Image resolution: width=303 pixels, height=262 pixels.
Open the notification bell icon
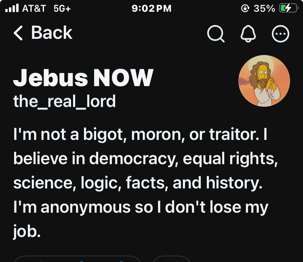tap(248, 34)
